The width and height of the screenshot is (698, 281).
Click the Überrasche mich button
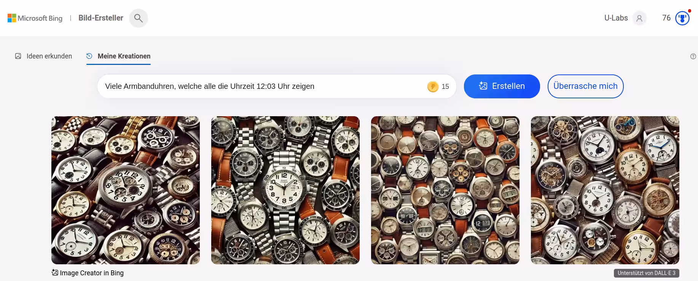(585, 86)
